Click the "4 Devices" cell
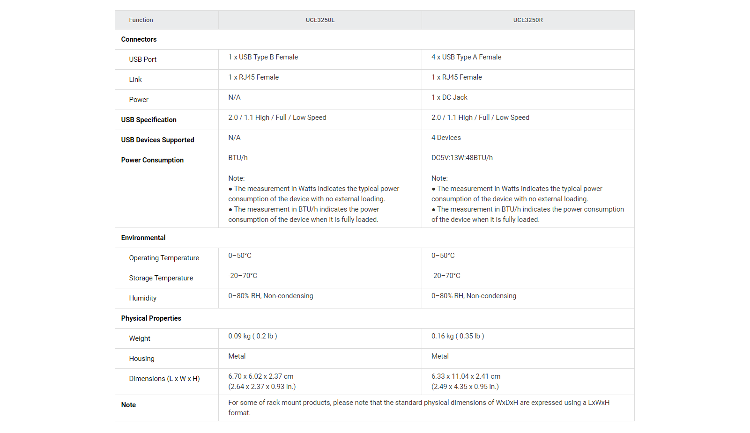This screenshot has height=433, width=750. (446, 138)
